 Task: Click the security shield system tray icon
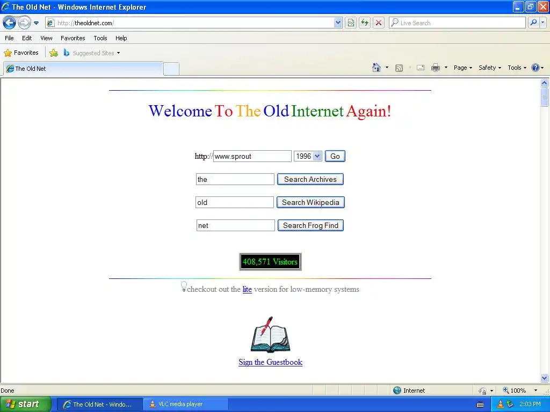click(x=510, y=404)
